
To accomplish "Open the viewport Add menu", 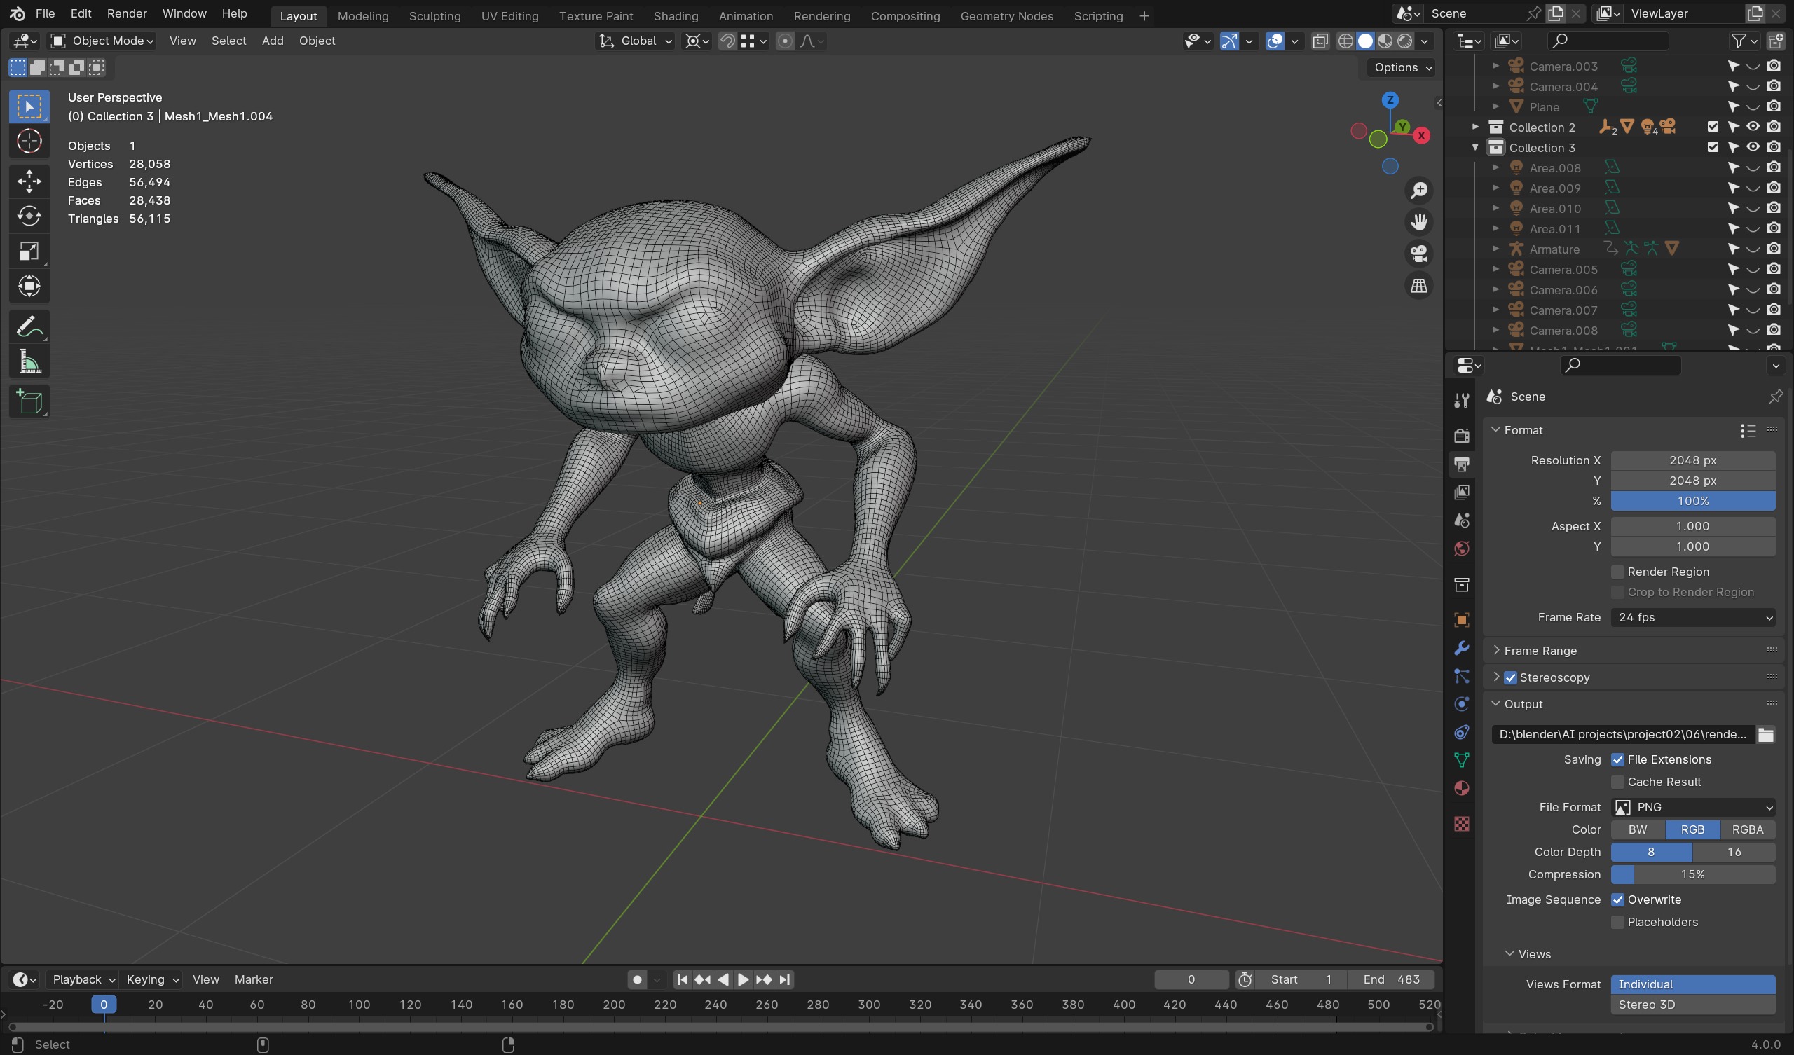I will (x=273, y=41).
